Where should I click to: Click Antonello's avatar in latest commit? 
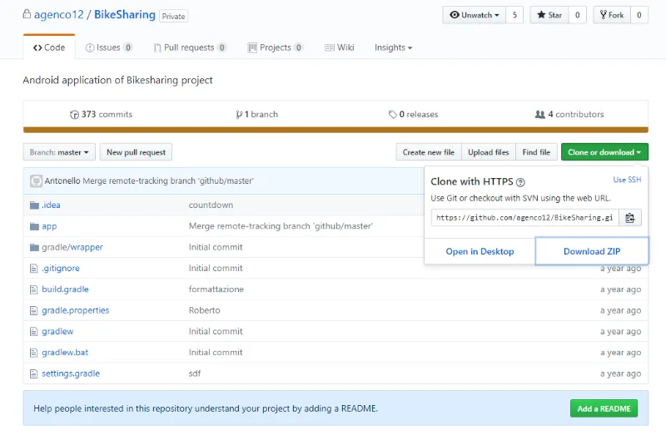[x=36, y=180]
